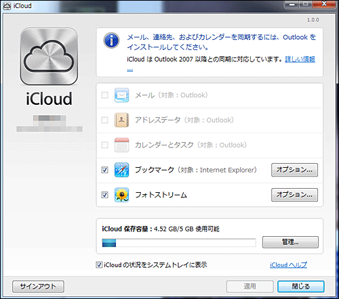Screen dimensions: 339x299
Task: Toggle iCloud system tray status checkbox
Action: coord(99,264)
